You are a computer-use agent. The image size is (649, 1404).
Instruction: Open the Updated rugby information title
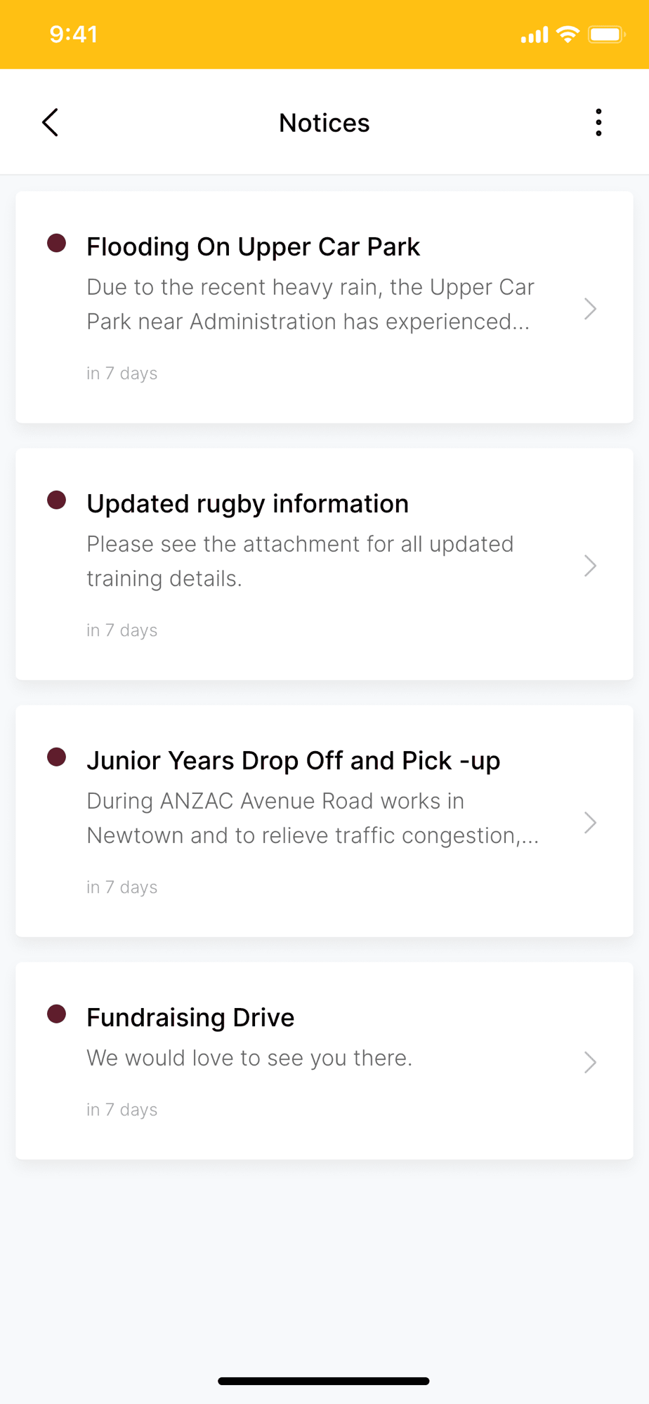(247, 504)
